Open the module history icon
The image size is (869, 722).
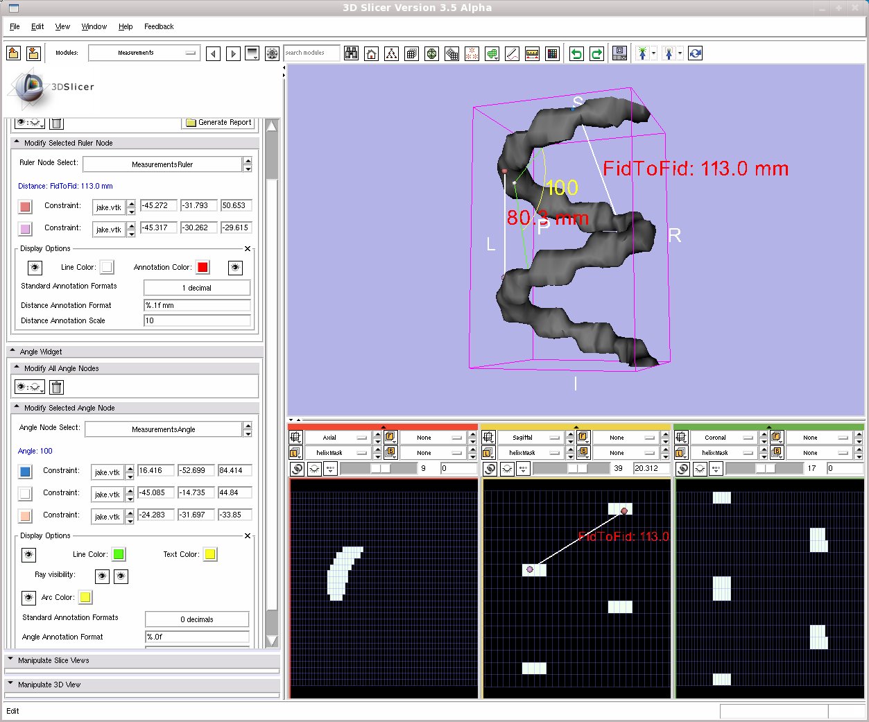click(x=252, y=53)
